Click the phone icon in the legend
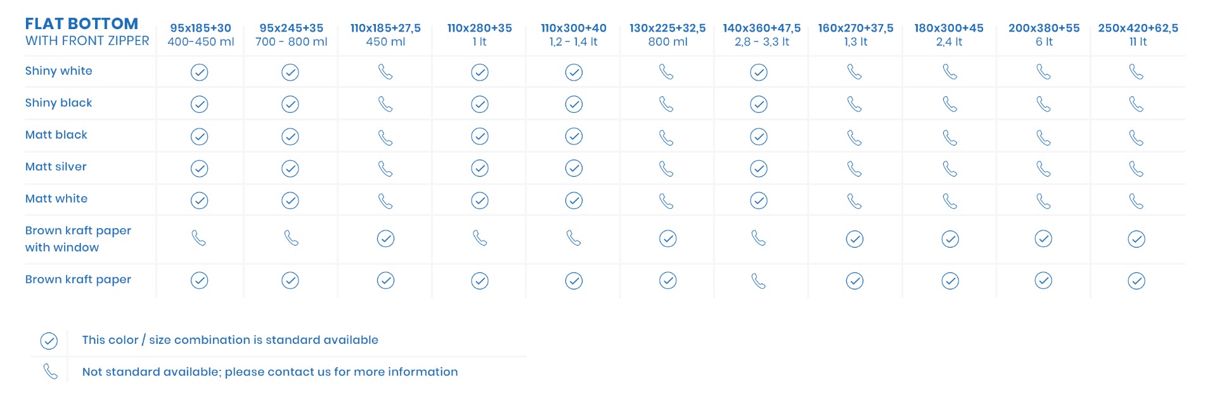 pyautogui.click(x=50, y=372)
